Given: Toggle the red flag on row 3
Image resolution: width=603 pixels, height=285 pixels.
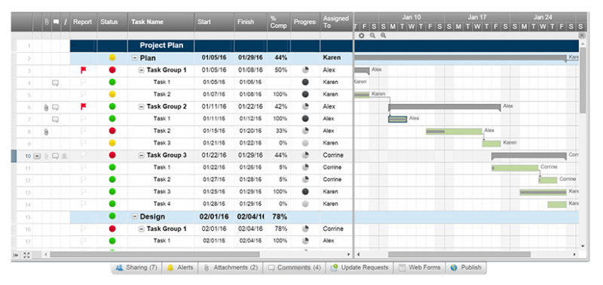Looking at the screenshot, I should 83,70.
